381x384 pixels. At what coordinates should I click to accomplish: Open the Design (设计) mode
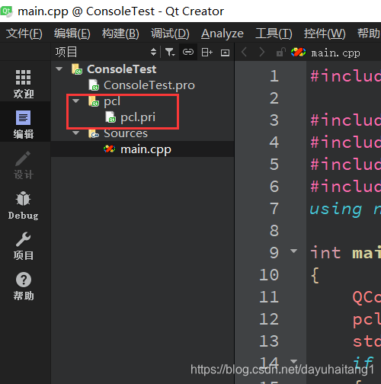coord(24,165)
